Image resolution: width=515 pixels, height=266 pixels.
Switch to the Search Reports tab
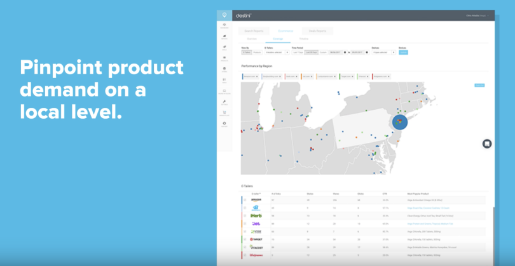pyautogui.click(x=254, y=31)
